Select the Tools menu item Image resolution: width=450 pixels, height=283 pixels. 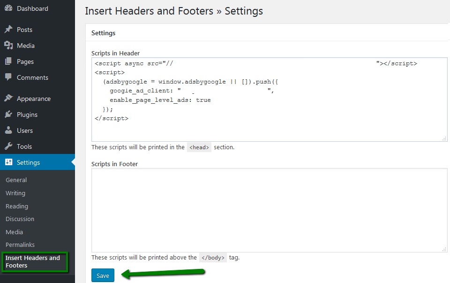24,146
